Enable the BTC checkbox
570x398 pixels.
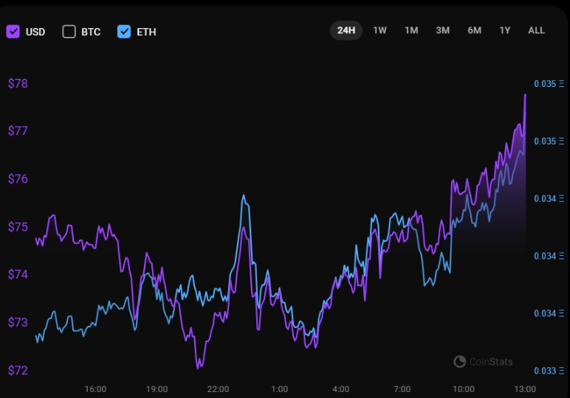pos(69,31)
